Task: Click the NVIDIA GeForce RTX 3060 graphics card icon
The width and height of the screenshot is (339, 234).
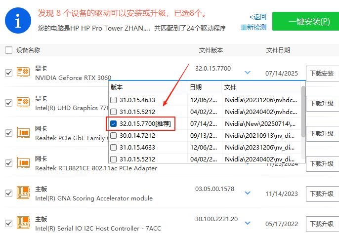Action: 24,73
